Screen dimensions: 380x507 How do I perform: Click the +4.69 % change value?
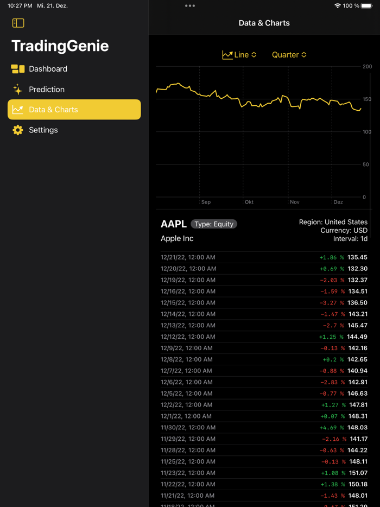[x=332, y=427]
